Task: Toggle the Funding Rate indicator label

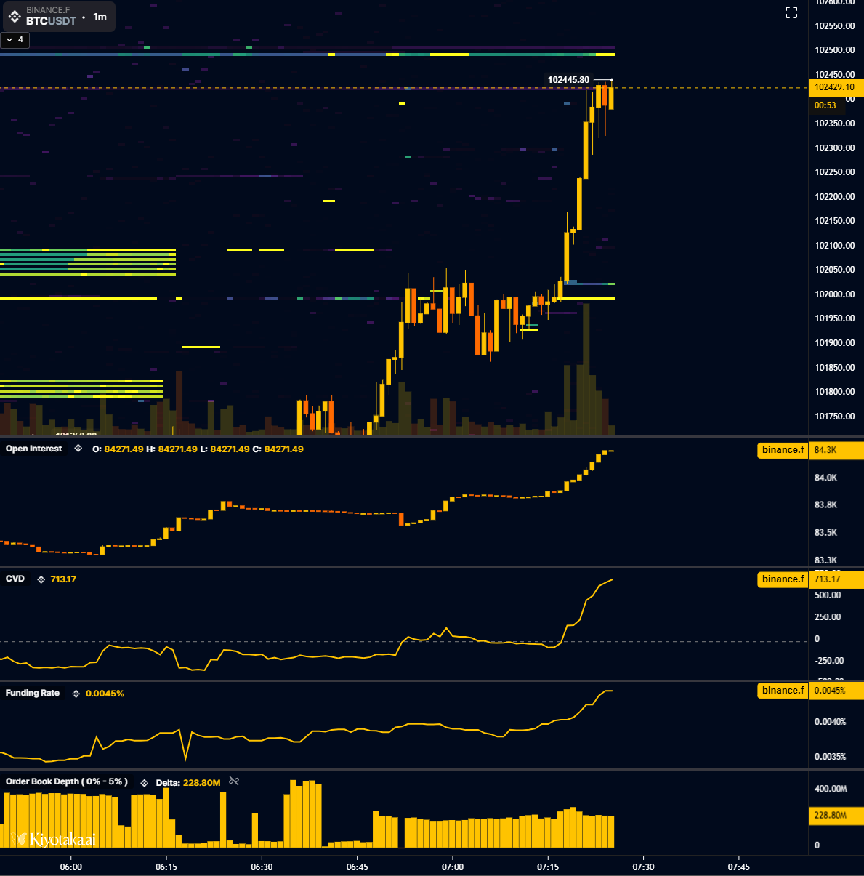Action: coord(33,693)
